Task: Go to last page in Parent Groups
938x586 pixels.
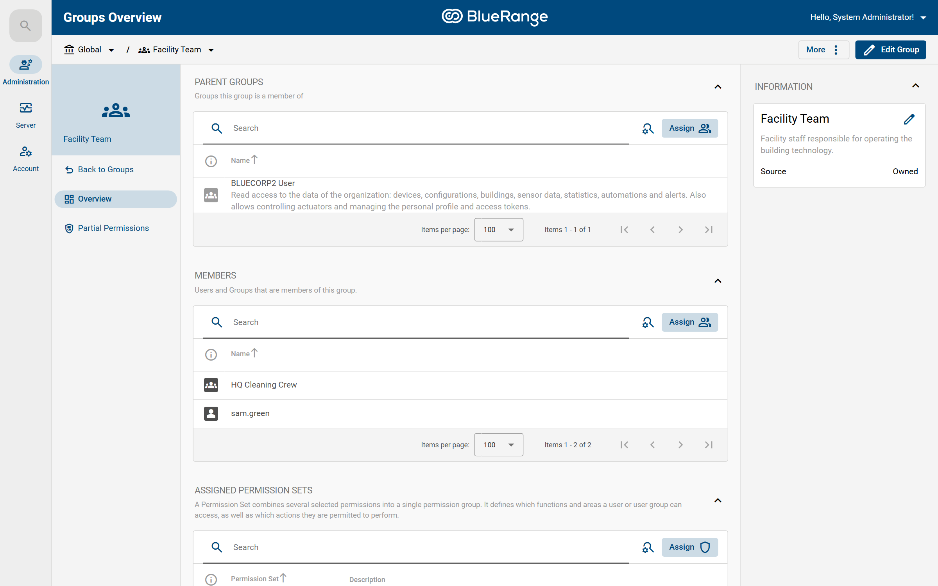Action: tap(709, 230)
